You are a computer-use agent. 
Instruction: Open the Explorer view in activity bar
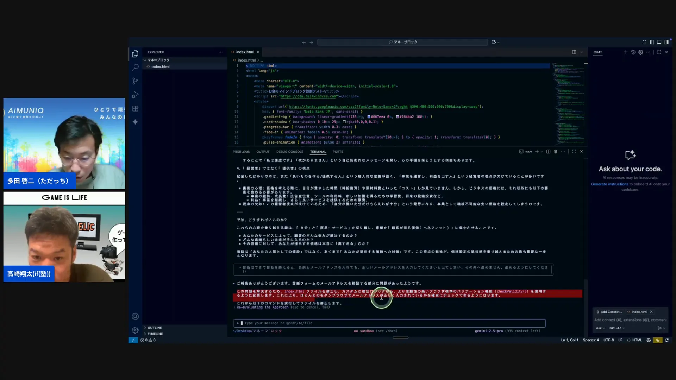click(135, 54)
